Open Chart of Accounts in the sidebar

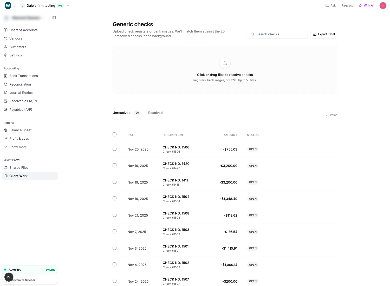pos(23,30)
